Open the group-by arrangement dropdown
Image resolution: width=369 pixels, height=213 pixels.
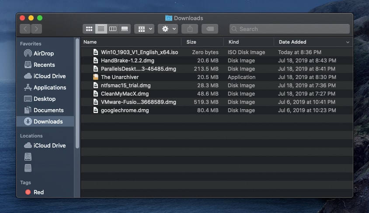click(144, 29)
